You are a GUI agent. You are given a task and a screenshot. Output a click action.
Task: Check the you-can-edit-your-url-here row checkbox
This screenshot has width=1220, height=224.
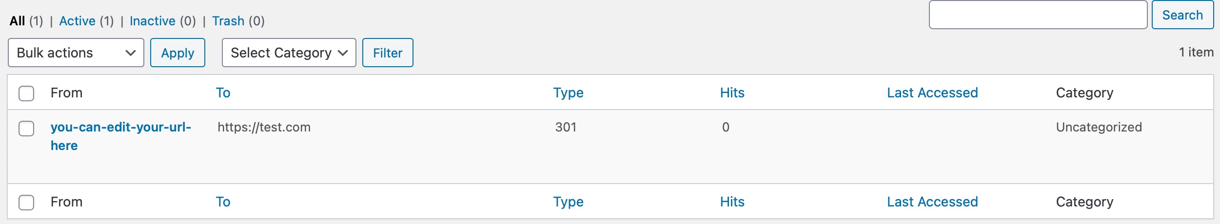(x=26, y=129)
